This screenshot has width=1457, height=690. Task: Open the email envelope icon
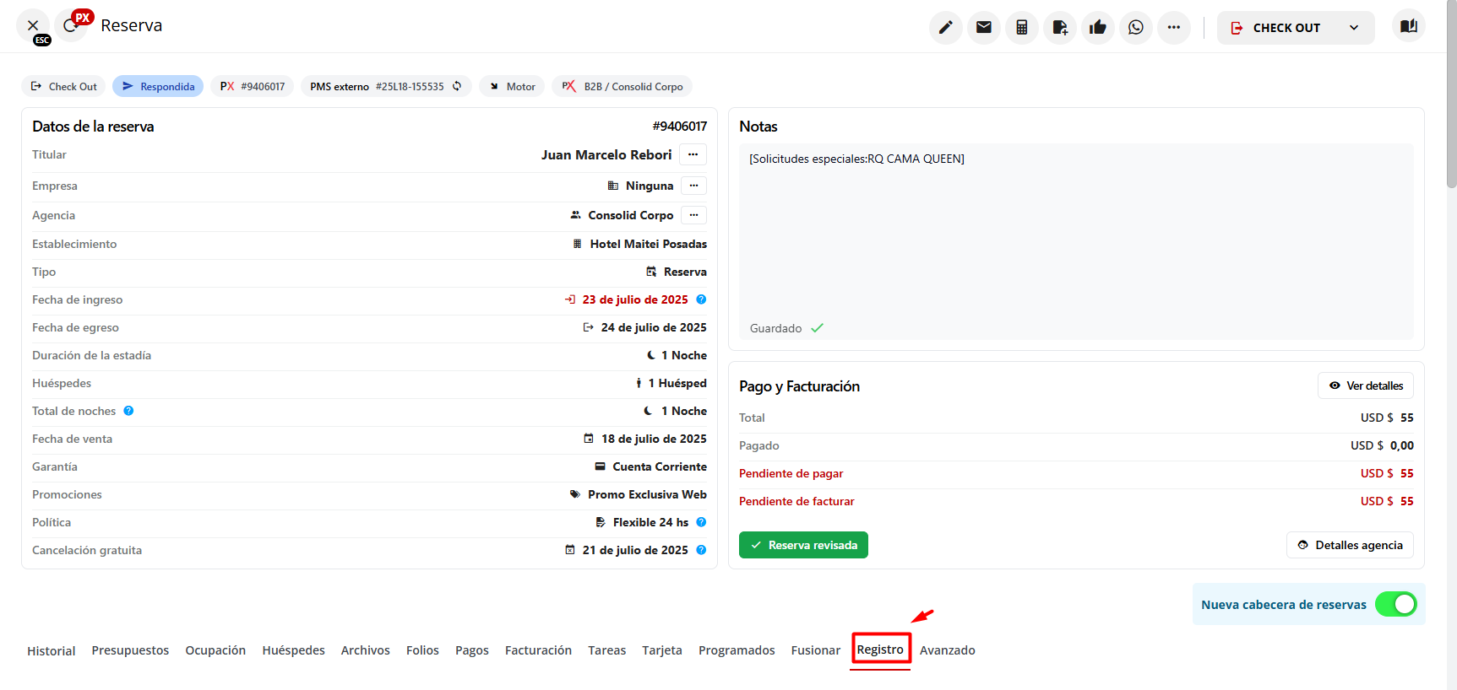pyautogui.click(x=983, y=28)
